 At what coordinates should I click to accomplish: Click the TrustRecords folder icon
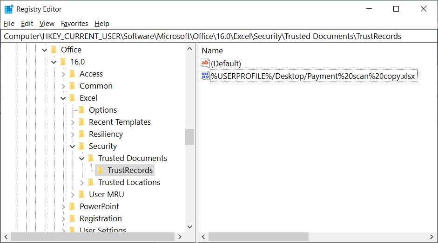100,170
